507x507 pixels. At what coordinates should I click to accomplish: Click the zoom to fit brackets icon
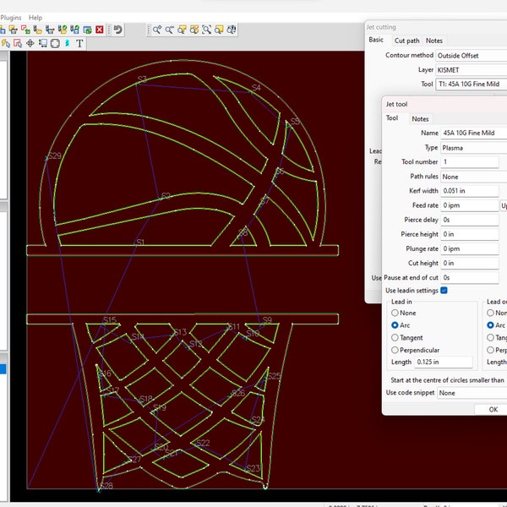pyautogui.click(x=206, y=30)
